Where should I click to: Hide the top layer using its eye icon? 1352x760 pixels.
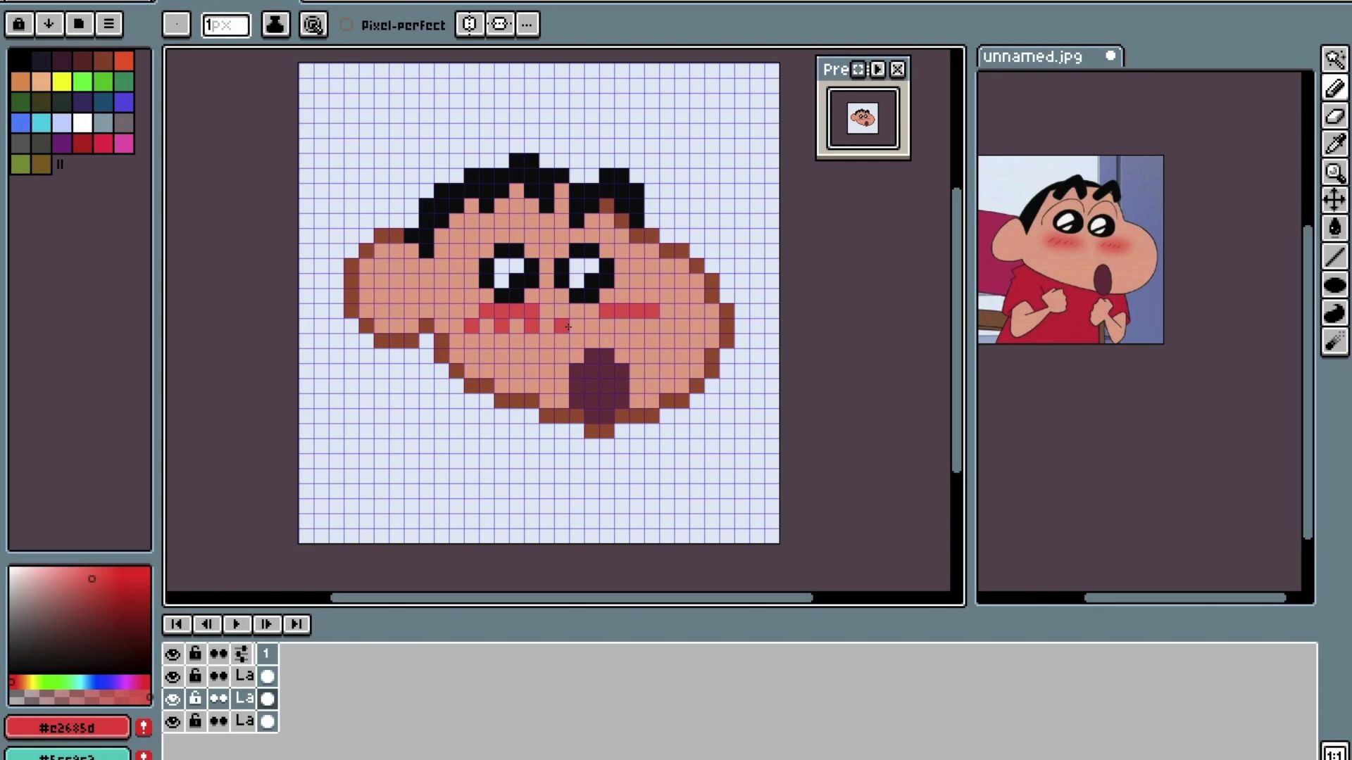(173, 676)
